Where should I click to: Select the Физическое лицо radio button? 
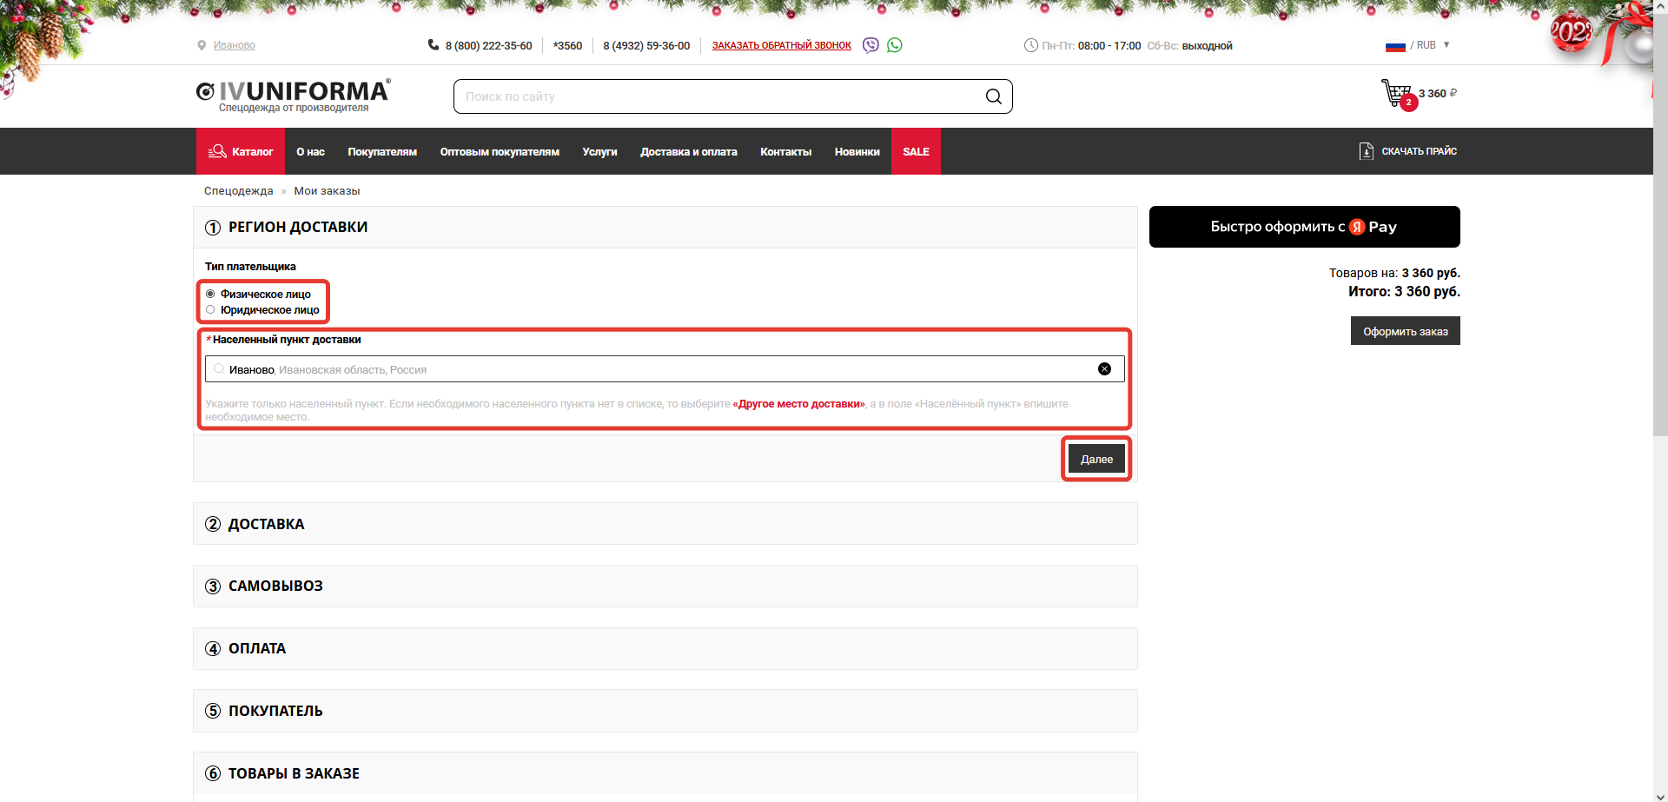(210, 295)
